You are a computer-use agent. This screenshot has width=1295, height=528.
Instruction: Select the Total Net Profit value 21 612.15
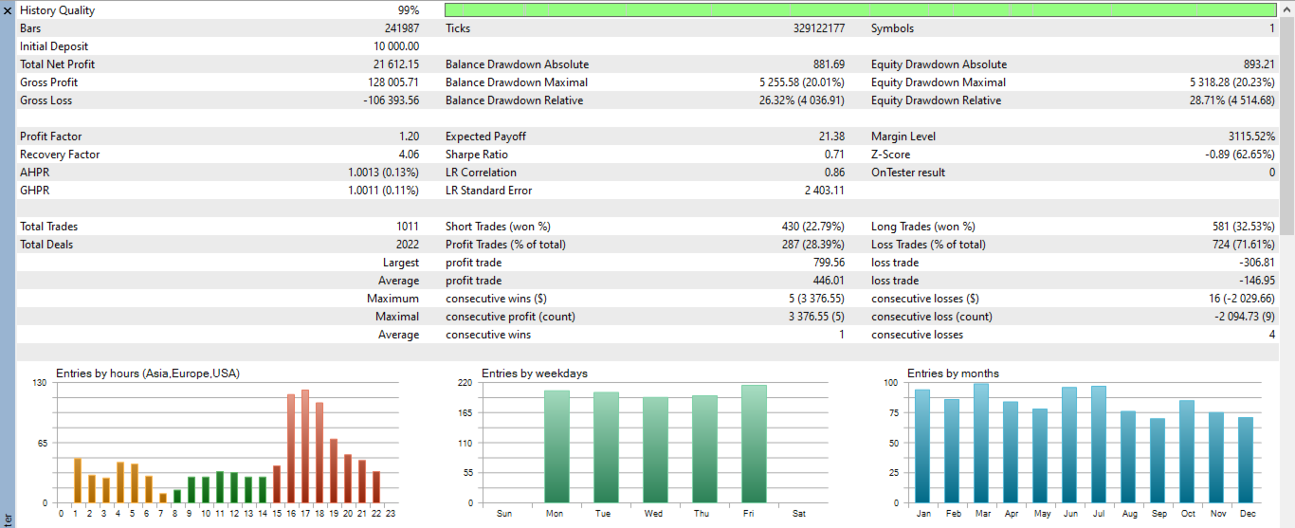tap(392, 64)
